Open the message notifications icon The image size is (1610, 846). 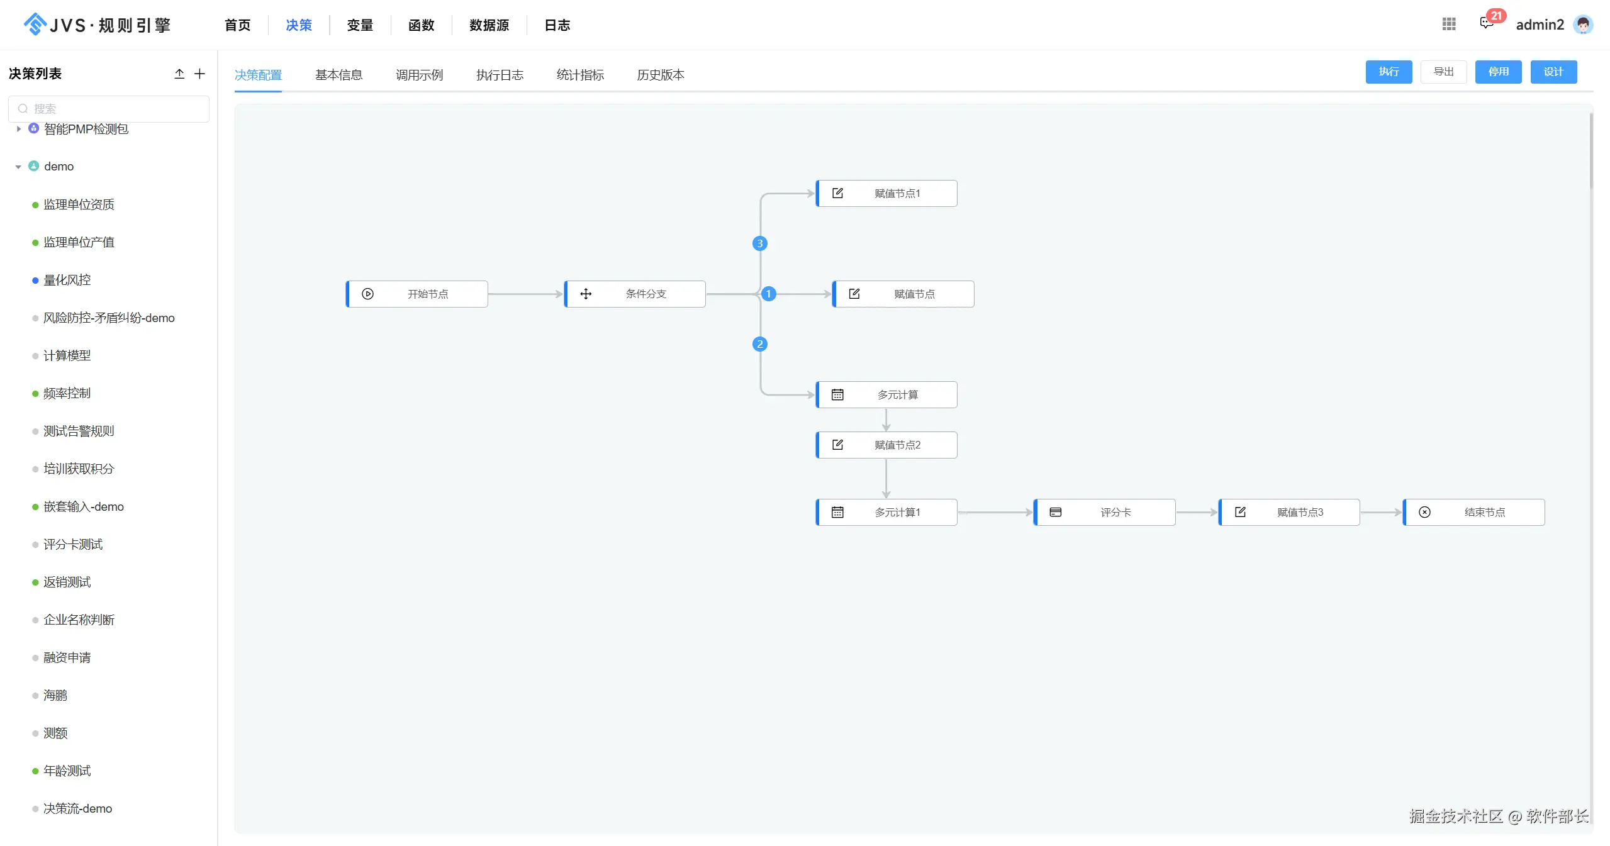pos(1487,24)
